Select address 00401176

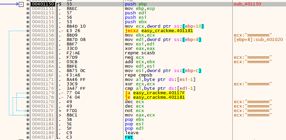pos(43,88)
